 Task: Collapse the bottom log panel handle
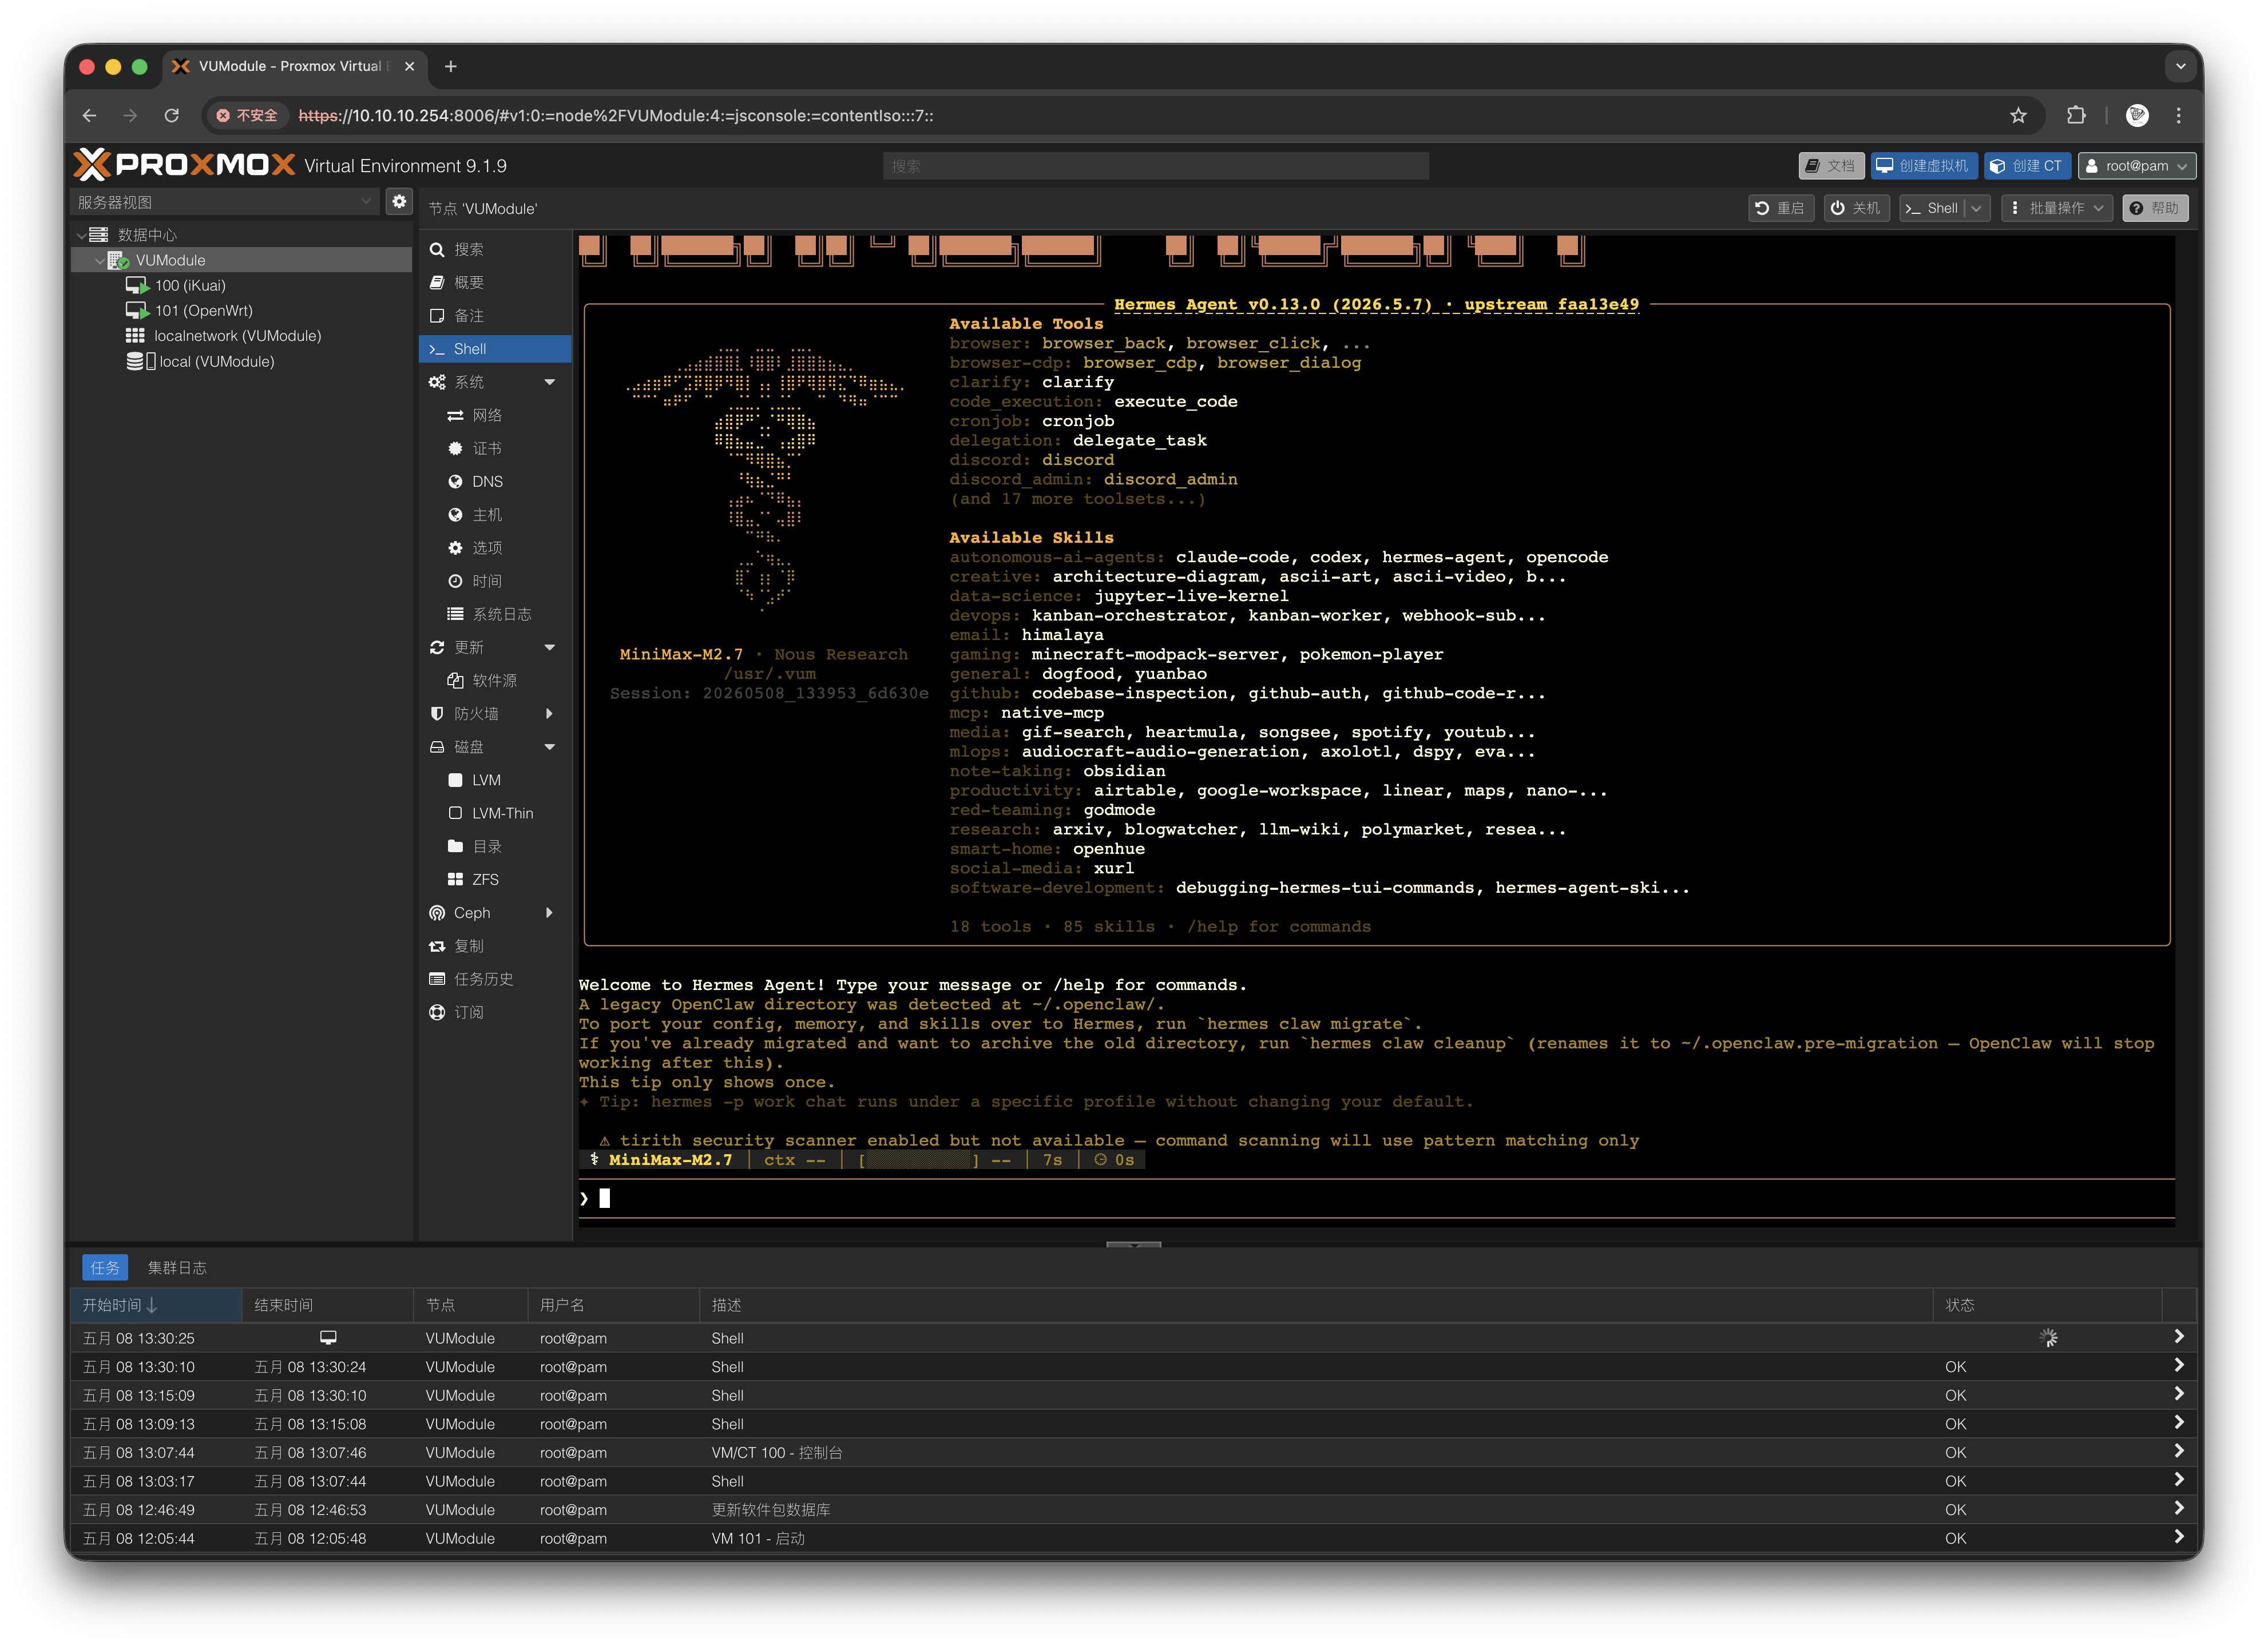(x=1133, y=1245)
